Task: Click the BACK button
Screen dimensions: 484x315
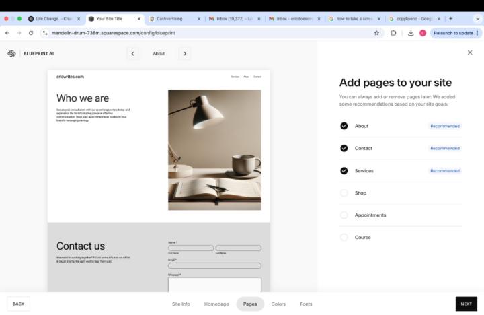Action: point(18,304)
